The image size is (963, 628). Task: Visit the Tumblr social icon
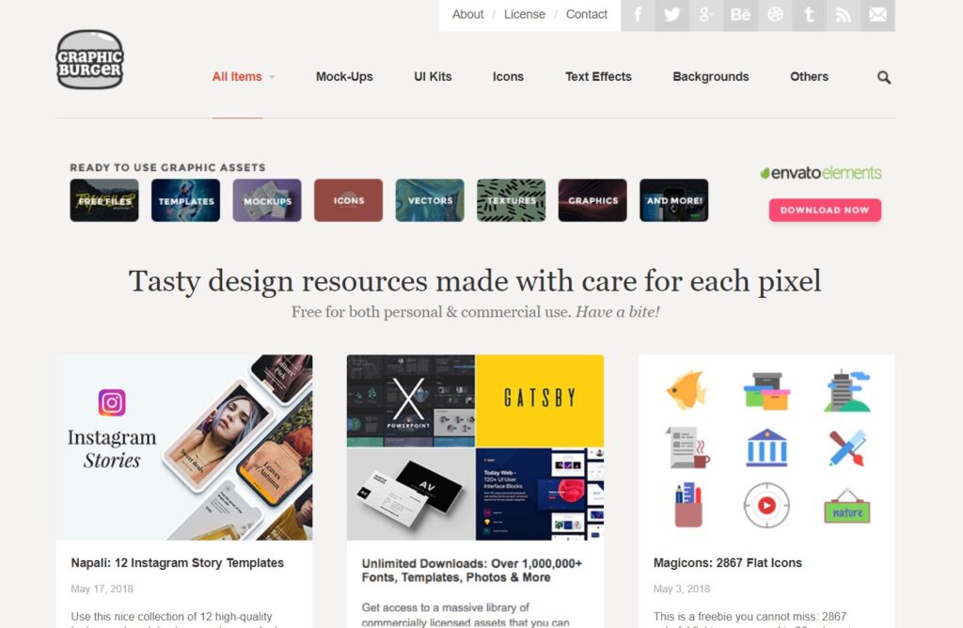[808, 14]
